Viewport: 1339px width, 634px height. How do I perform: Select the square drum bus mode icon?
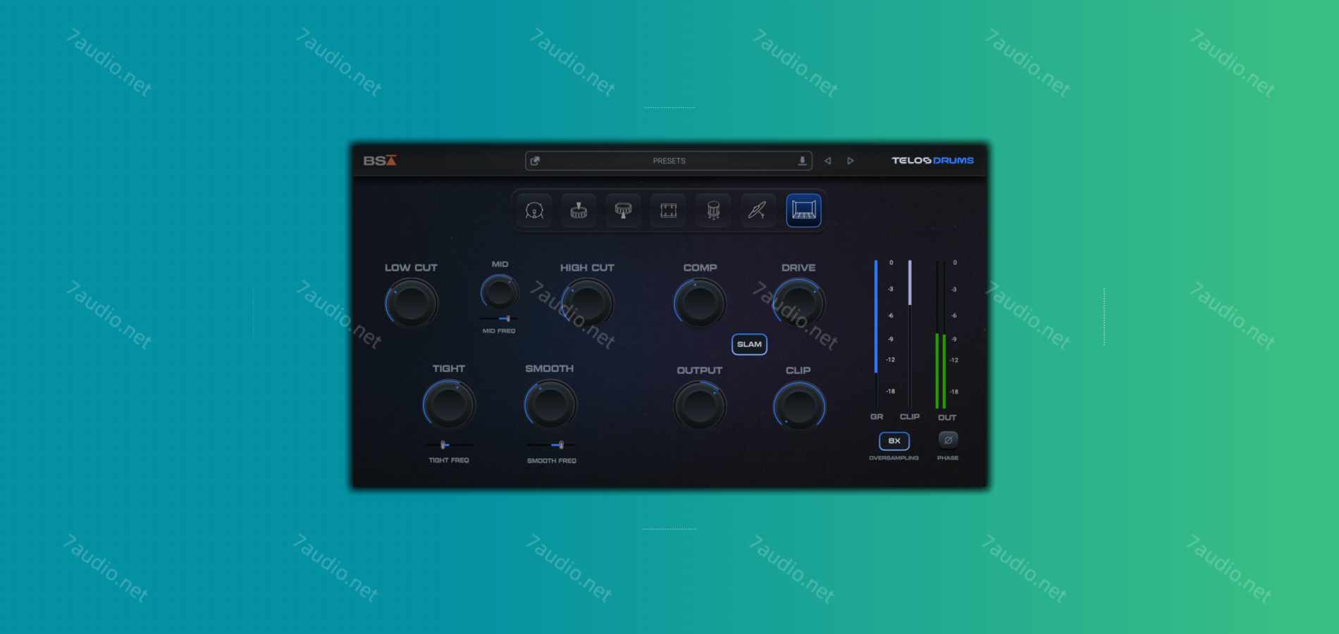coord(668,210)
